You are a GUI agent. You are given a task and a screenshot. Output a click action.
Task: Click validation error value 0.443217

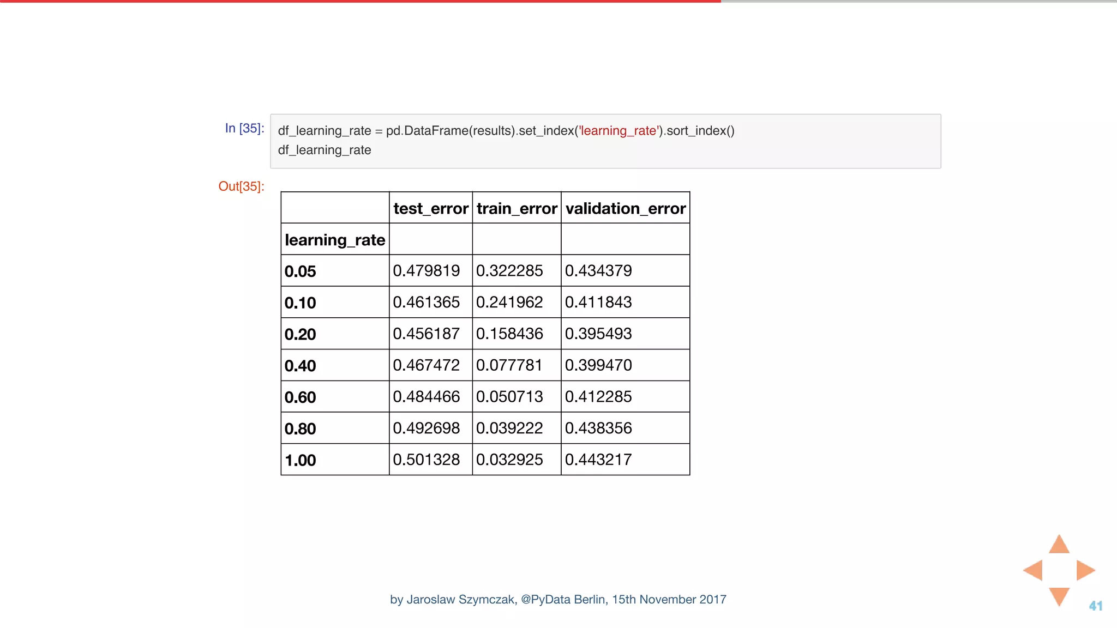598,460
